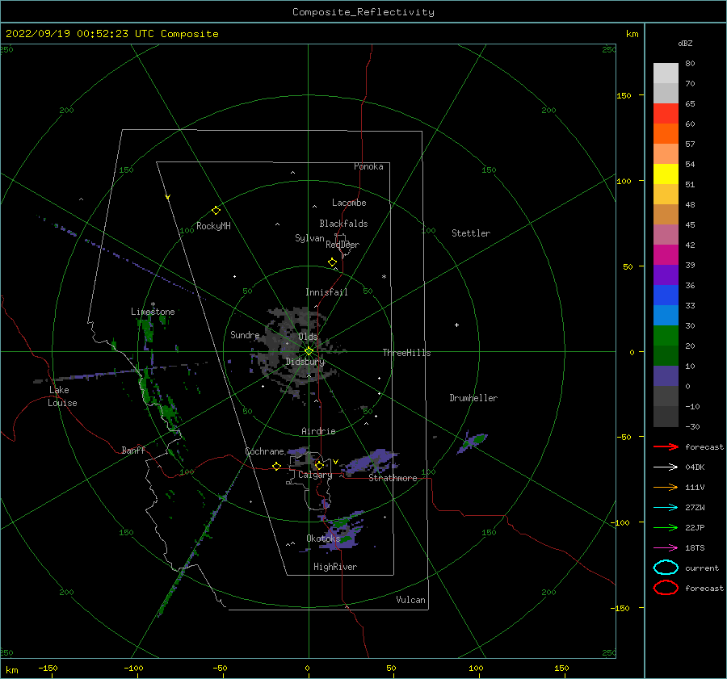The height and width of the screenshot is (679, 727).
Task: Click yellow diamond marker below Cochrane
Action: 276,467
